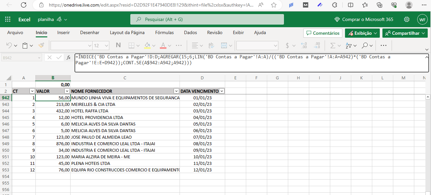Open the Dados tab
Viewport: 431px width, 195px height.
(190, 32)
